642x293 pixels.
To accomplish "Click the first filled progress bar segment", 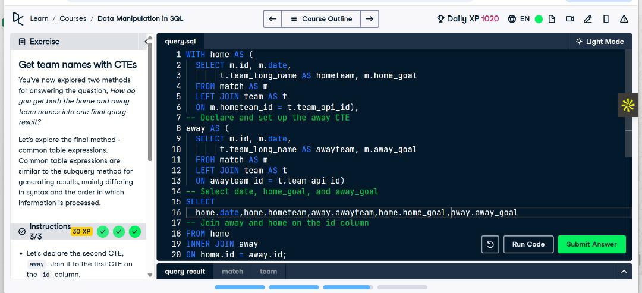I will [240, 287].
